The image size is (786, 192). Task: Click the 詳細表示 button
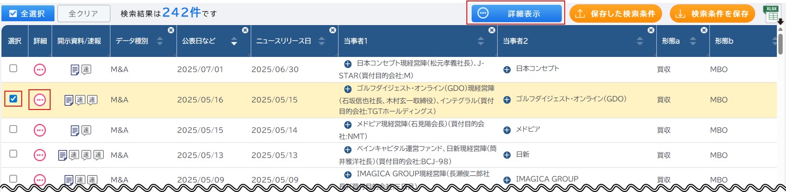(516, 14)
